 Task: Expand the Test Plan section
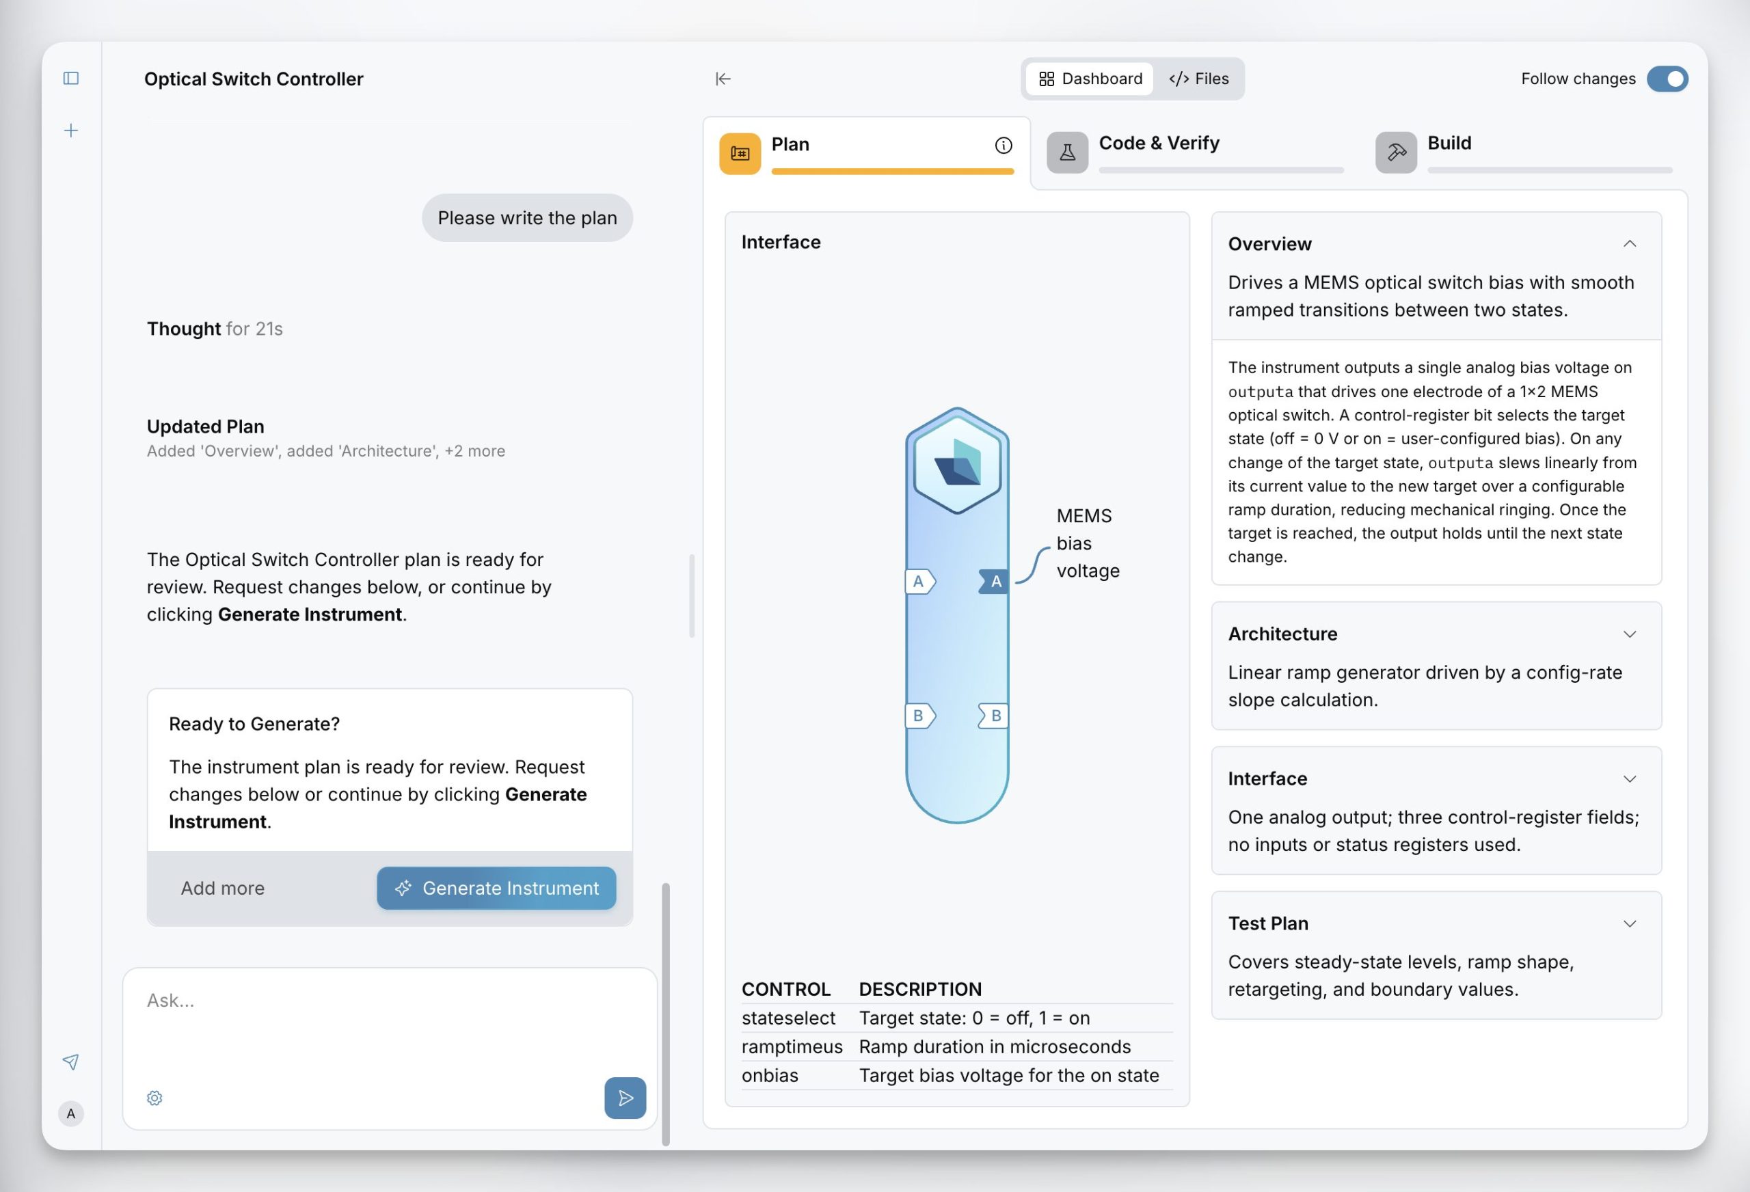tap(1630, 924)
